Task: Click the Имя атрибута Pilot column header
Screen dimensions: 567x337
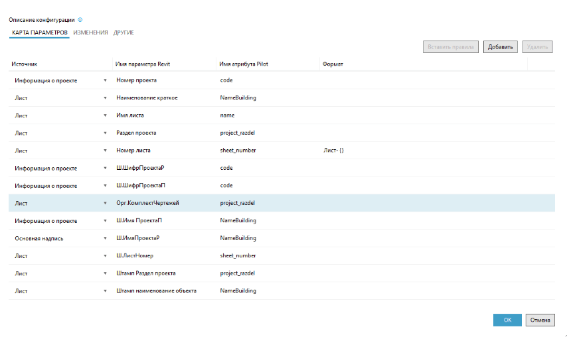Action: pyautogui.click(x=244, y=64)
